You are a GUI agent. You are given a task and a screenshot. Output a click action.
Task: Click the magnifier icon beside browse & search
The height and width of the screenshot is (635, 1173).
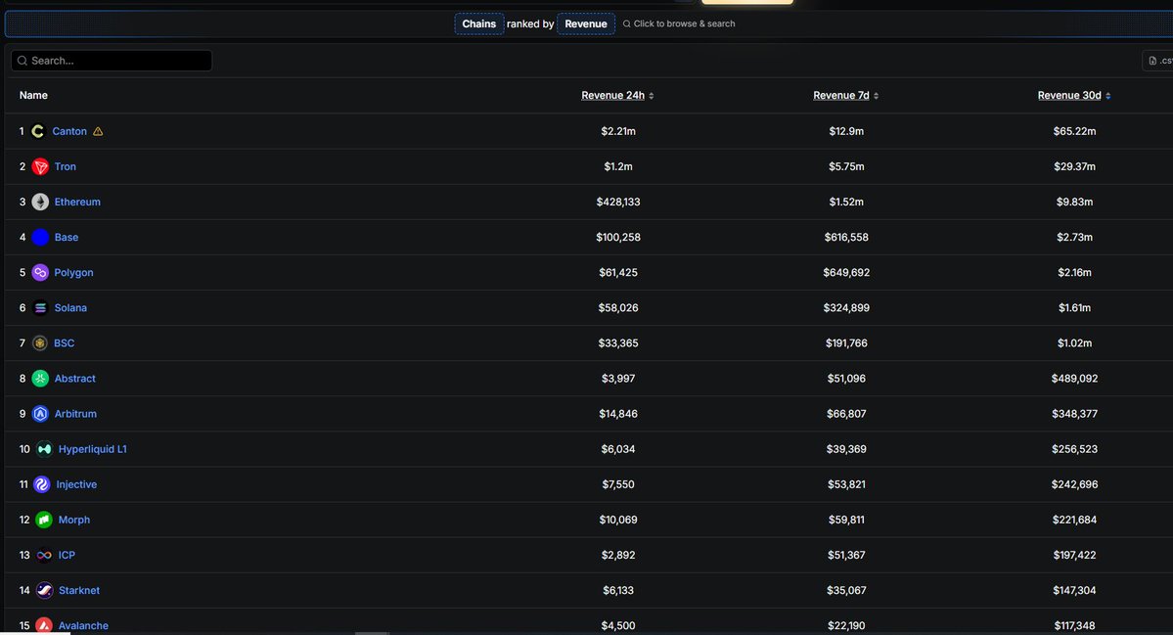(x=627, y=23)
